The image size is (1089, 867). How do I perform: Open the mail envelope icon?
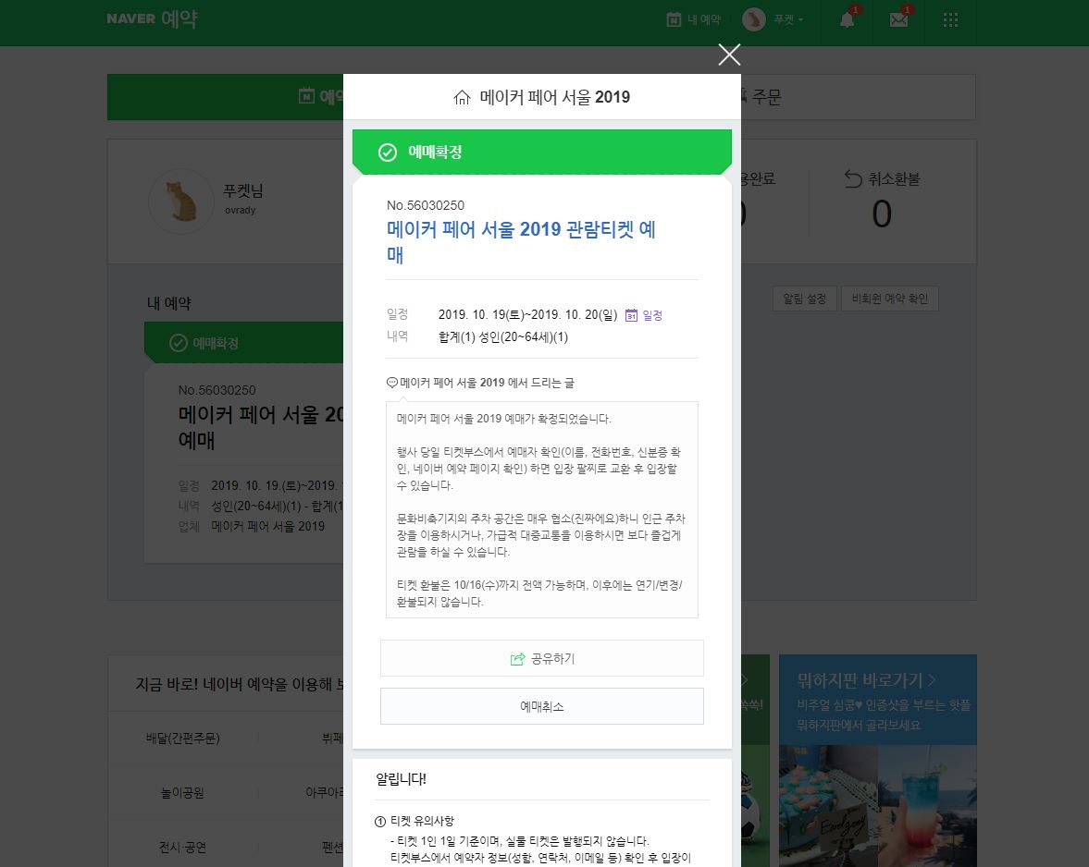coord(898,18)
